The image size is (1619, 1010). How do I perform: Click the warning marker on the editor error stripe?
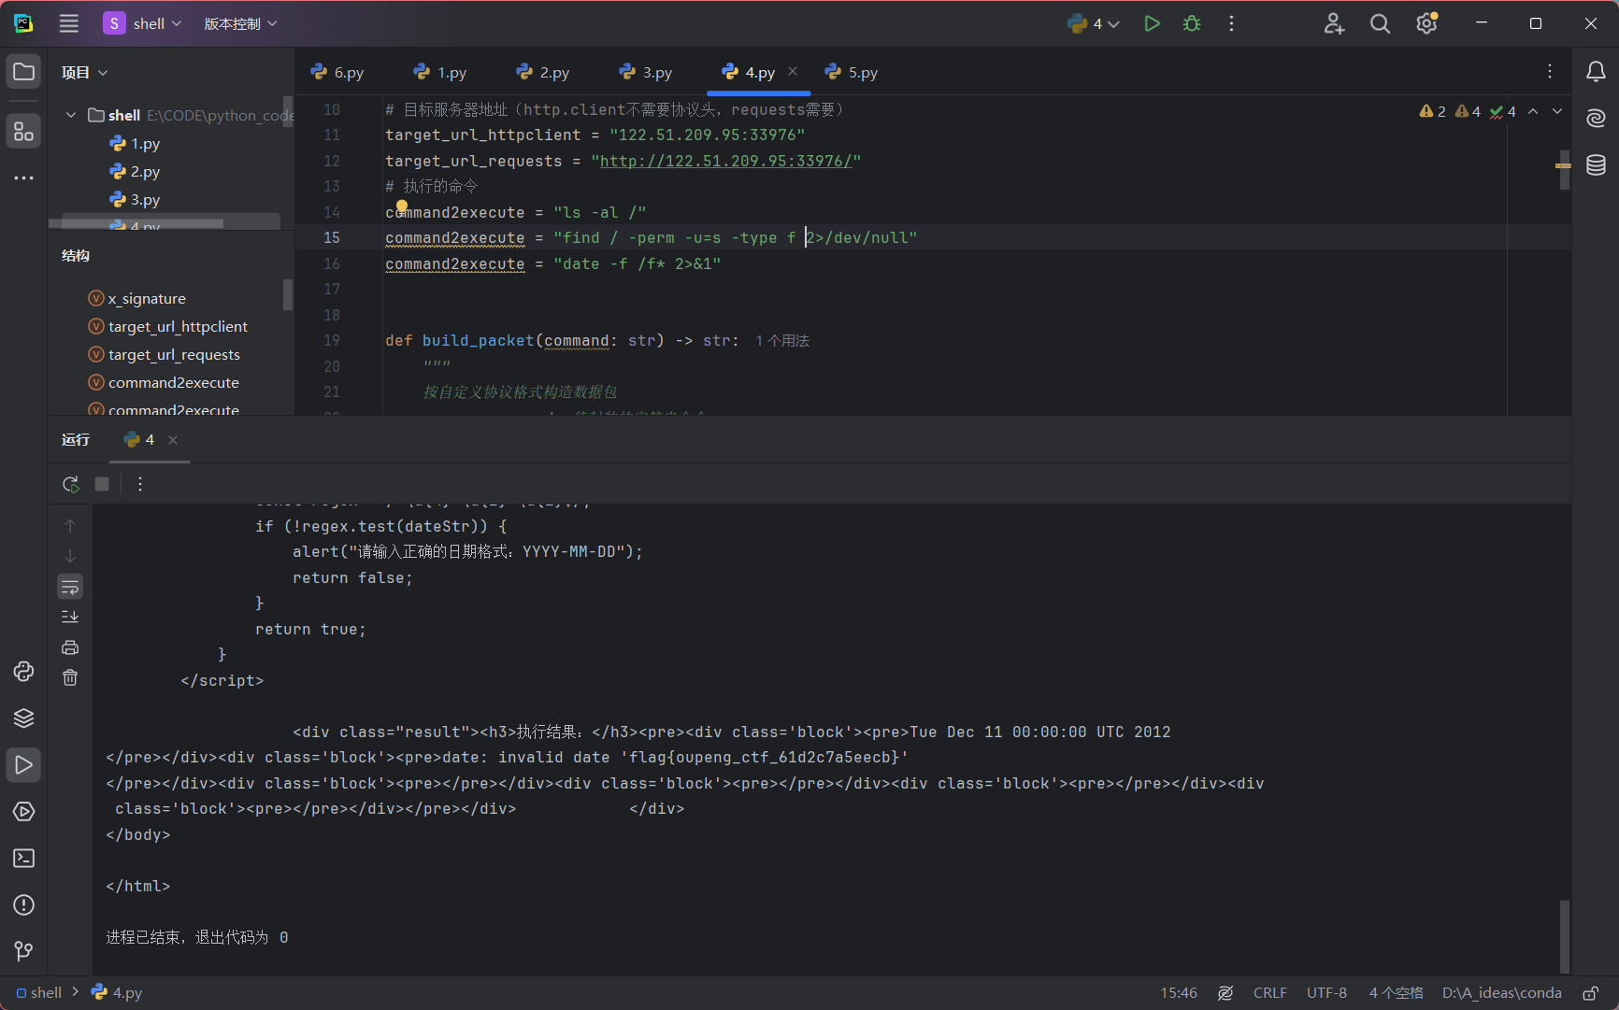(x=1563, y=165)
